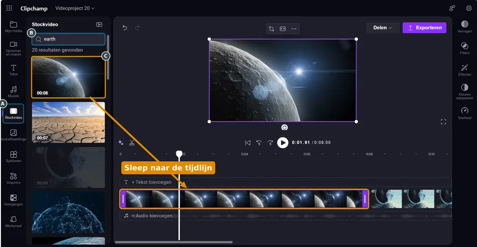Select the blue network globe thumbnail
Viewport: 477px width, 247px height.
coord(68,213)
